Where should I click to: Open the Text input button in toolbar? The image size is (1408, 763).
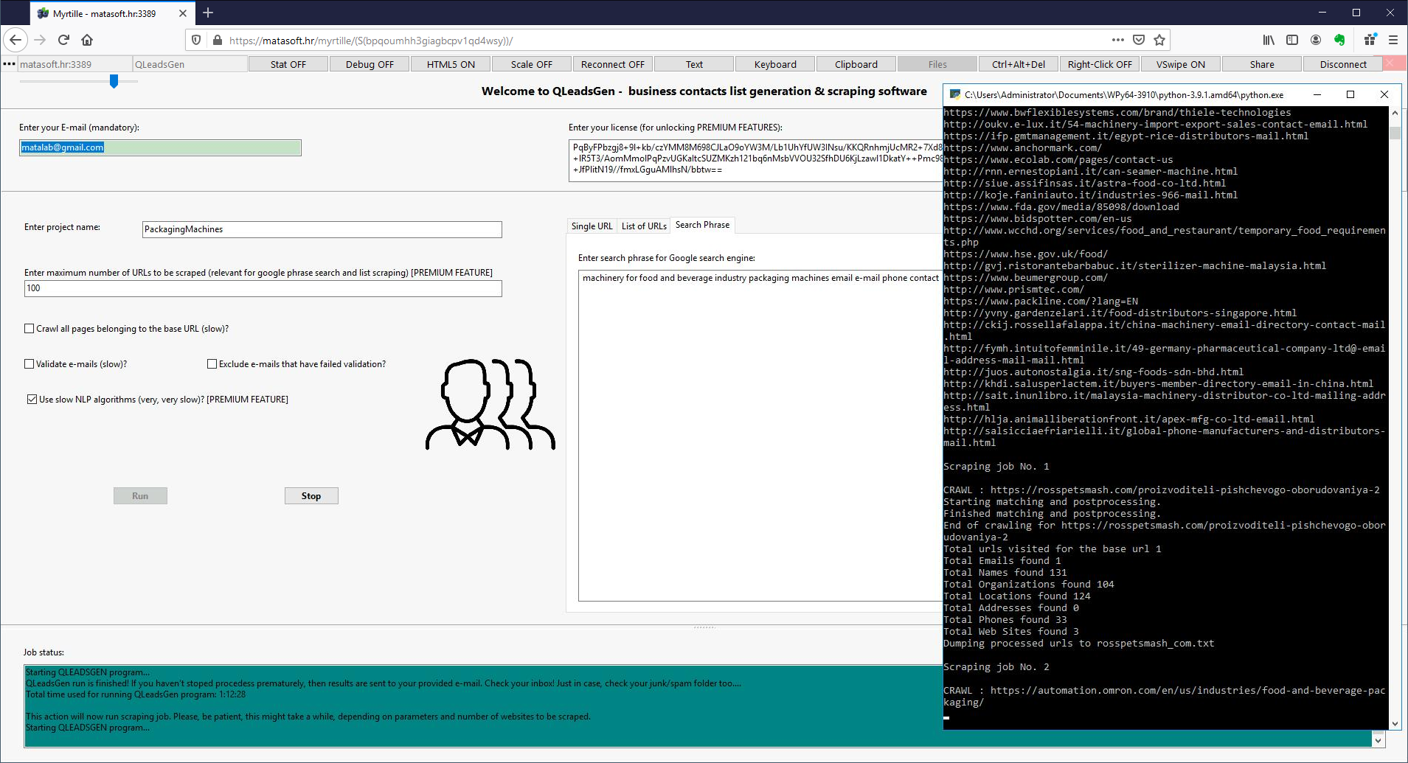pyautogui.click(x=694, y=64)
